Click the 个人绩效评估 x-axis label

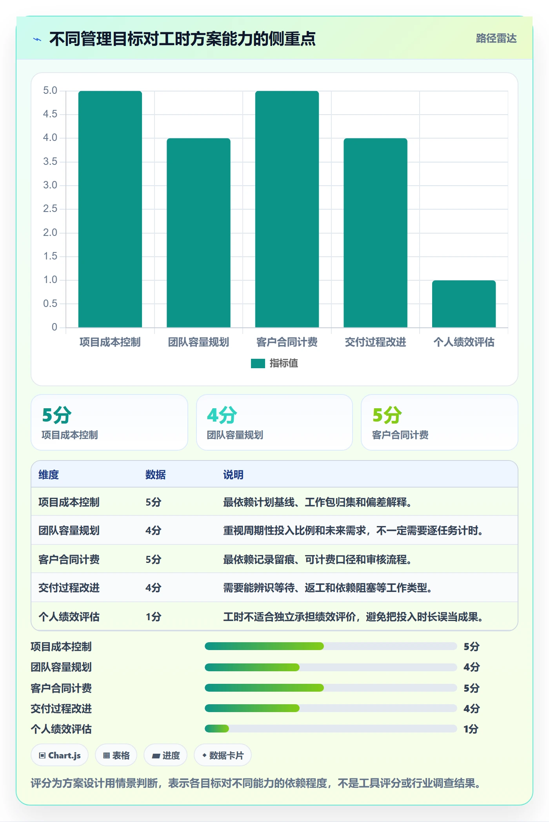[x=464, y=342]
